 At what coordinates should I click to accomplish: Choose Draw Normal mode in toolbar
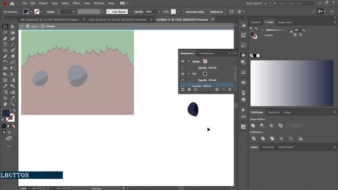(x=4, y=132)
